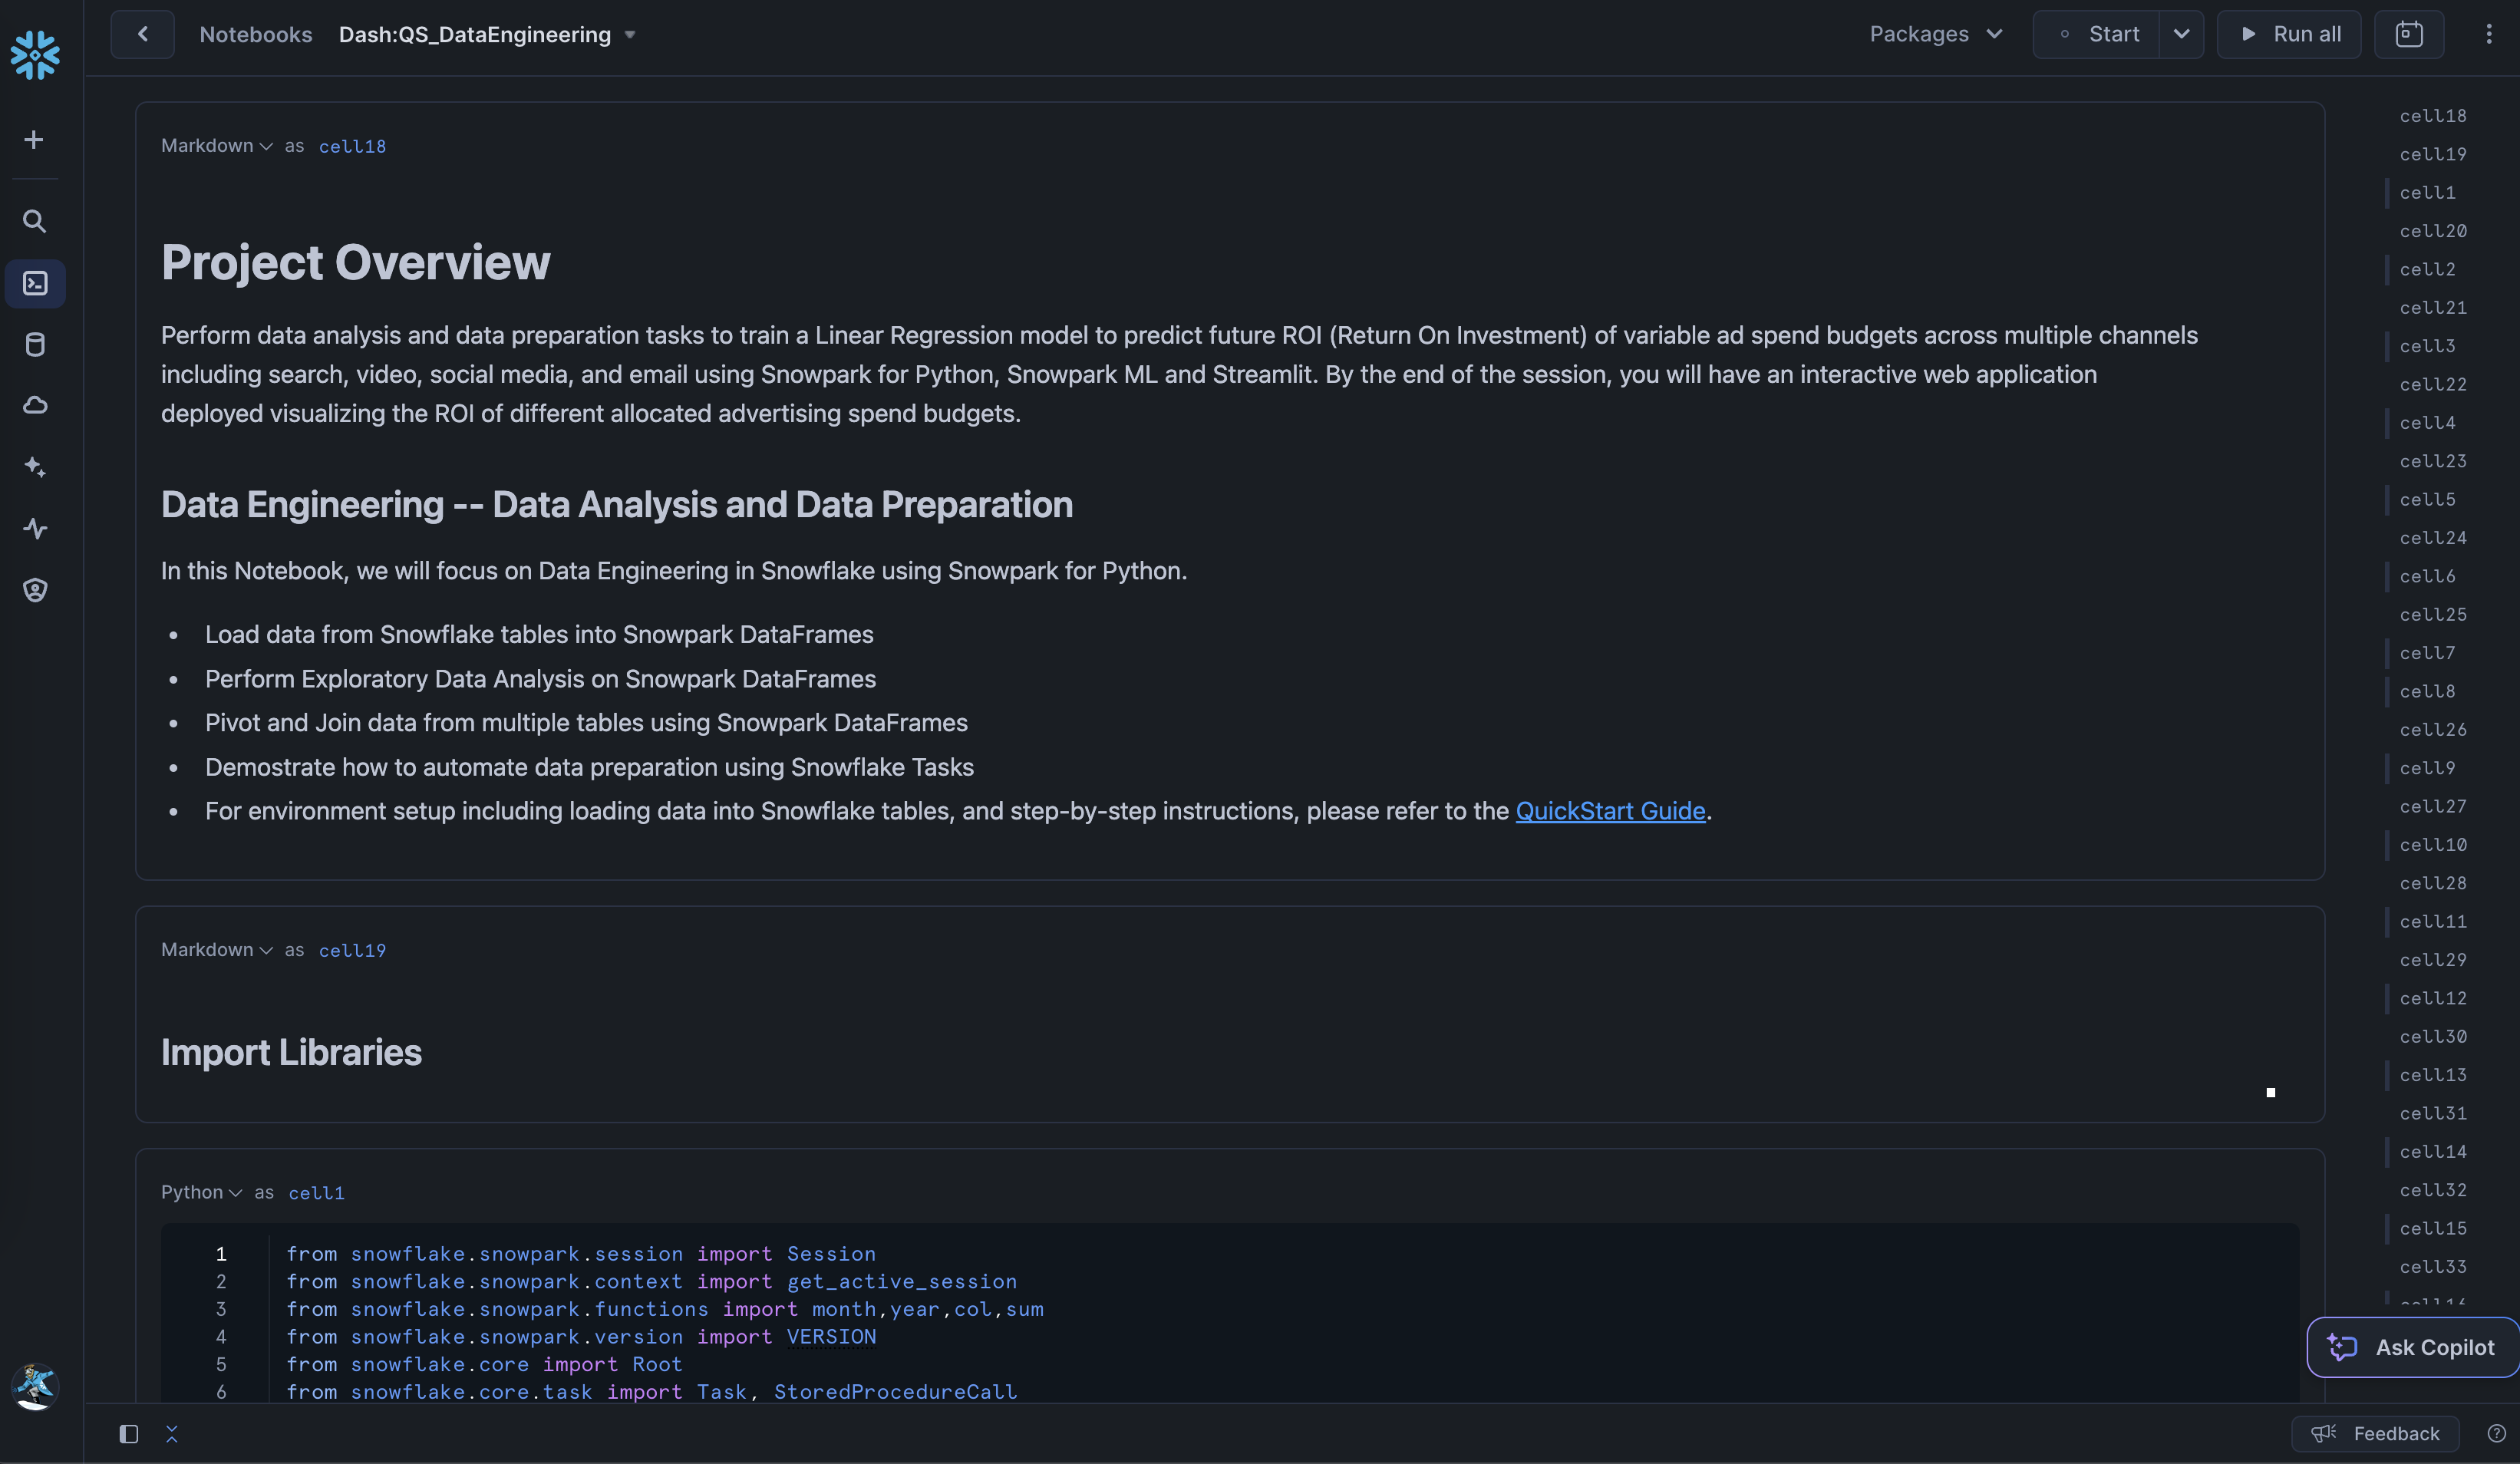2520x1464 pixels.
Task: Open the Admin shield icon
Action: (35, 590)
